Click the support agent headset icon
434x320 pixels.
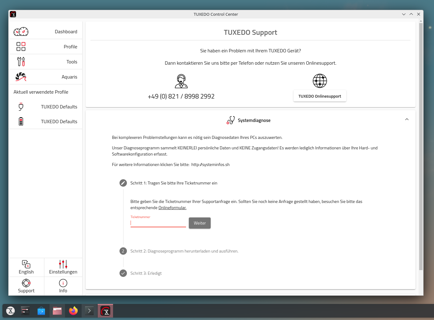(x=181, y=81)
